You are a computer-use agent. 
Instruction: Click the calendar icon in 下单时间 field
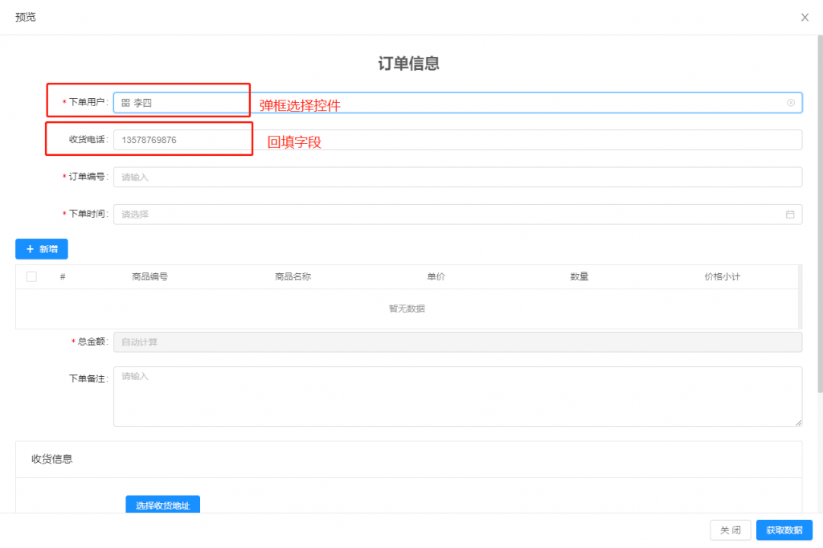[x=790, y=215]
